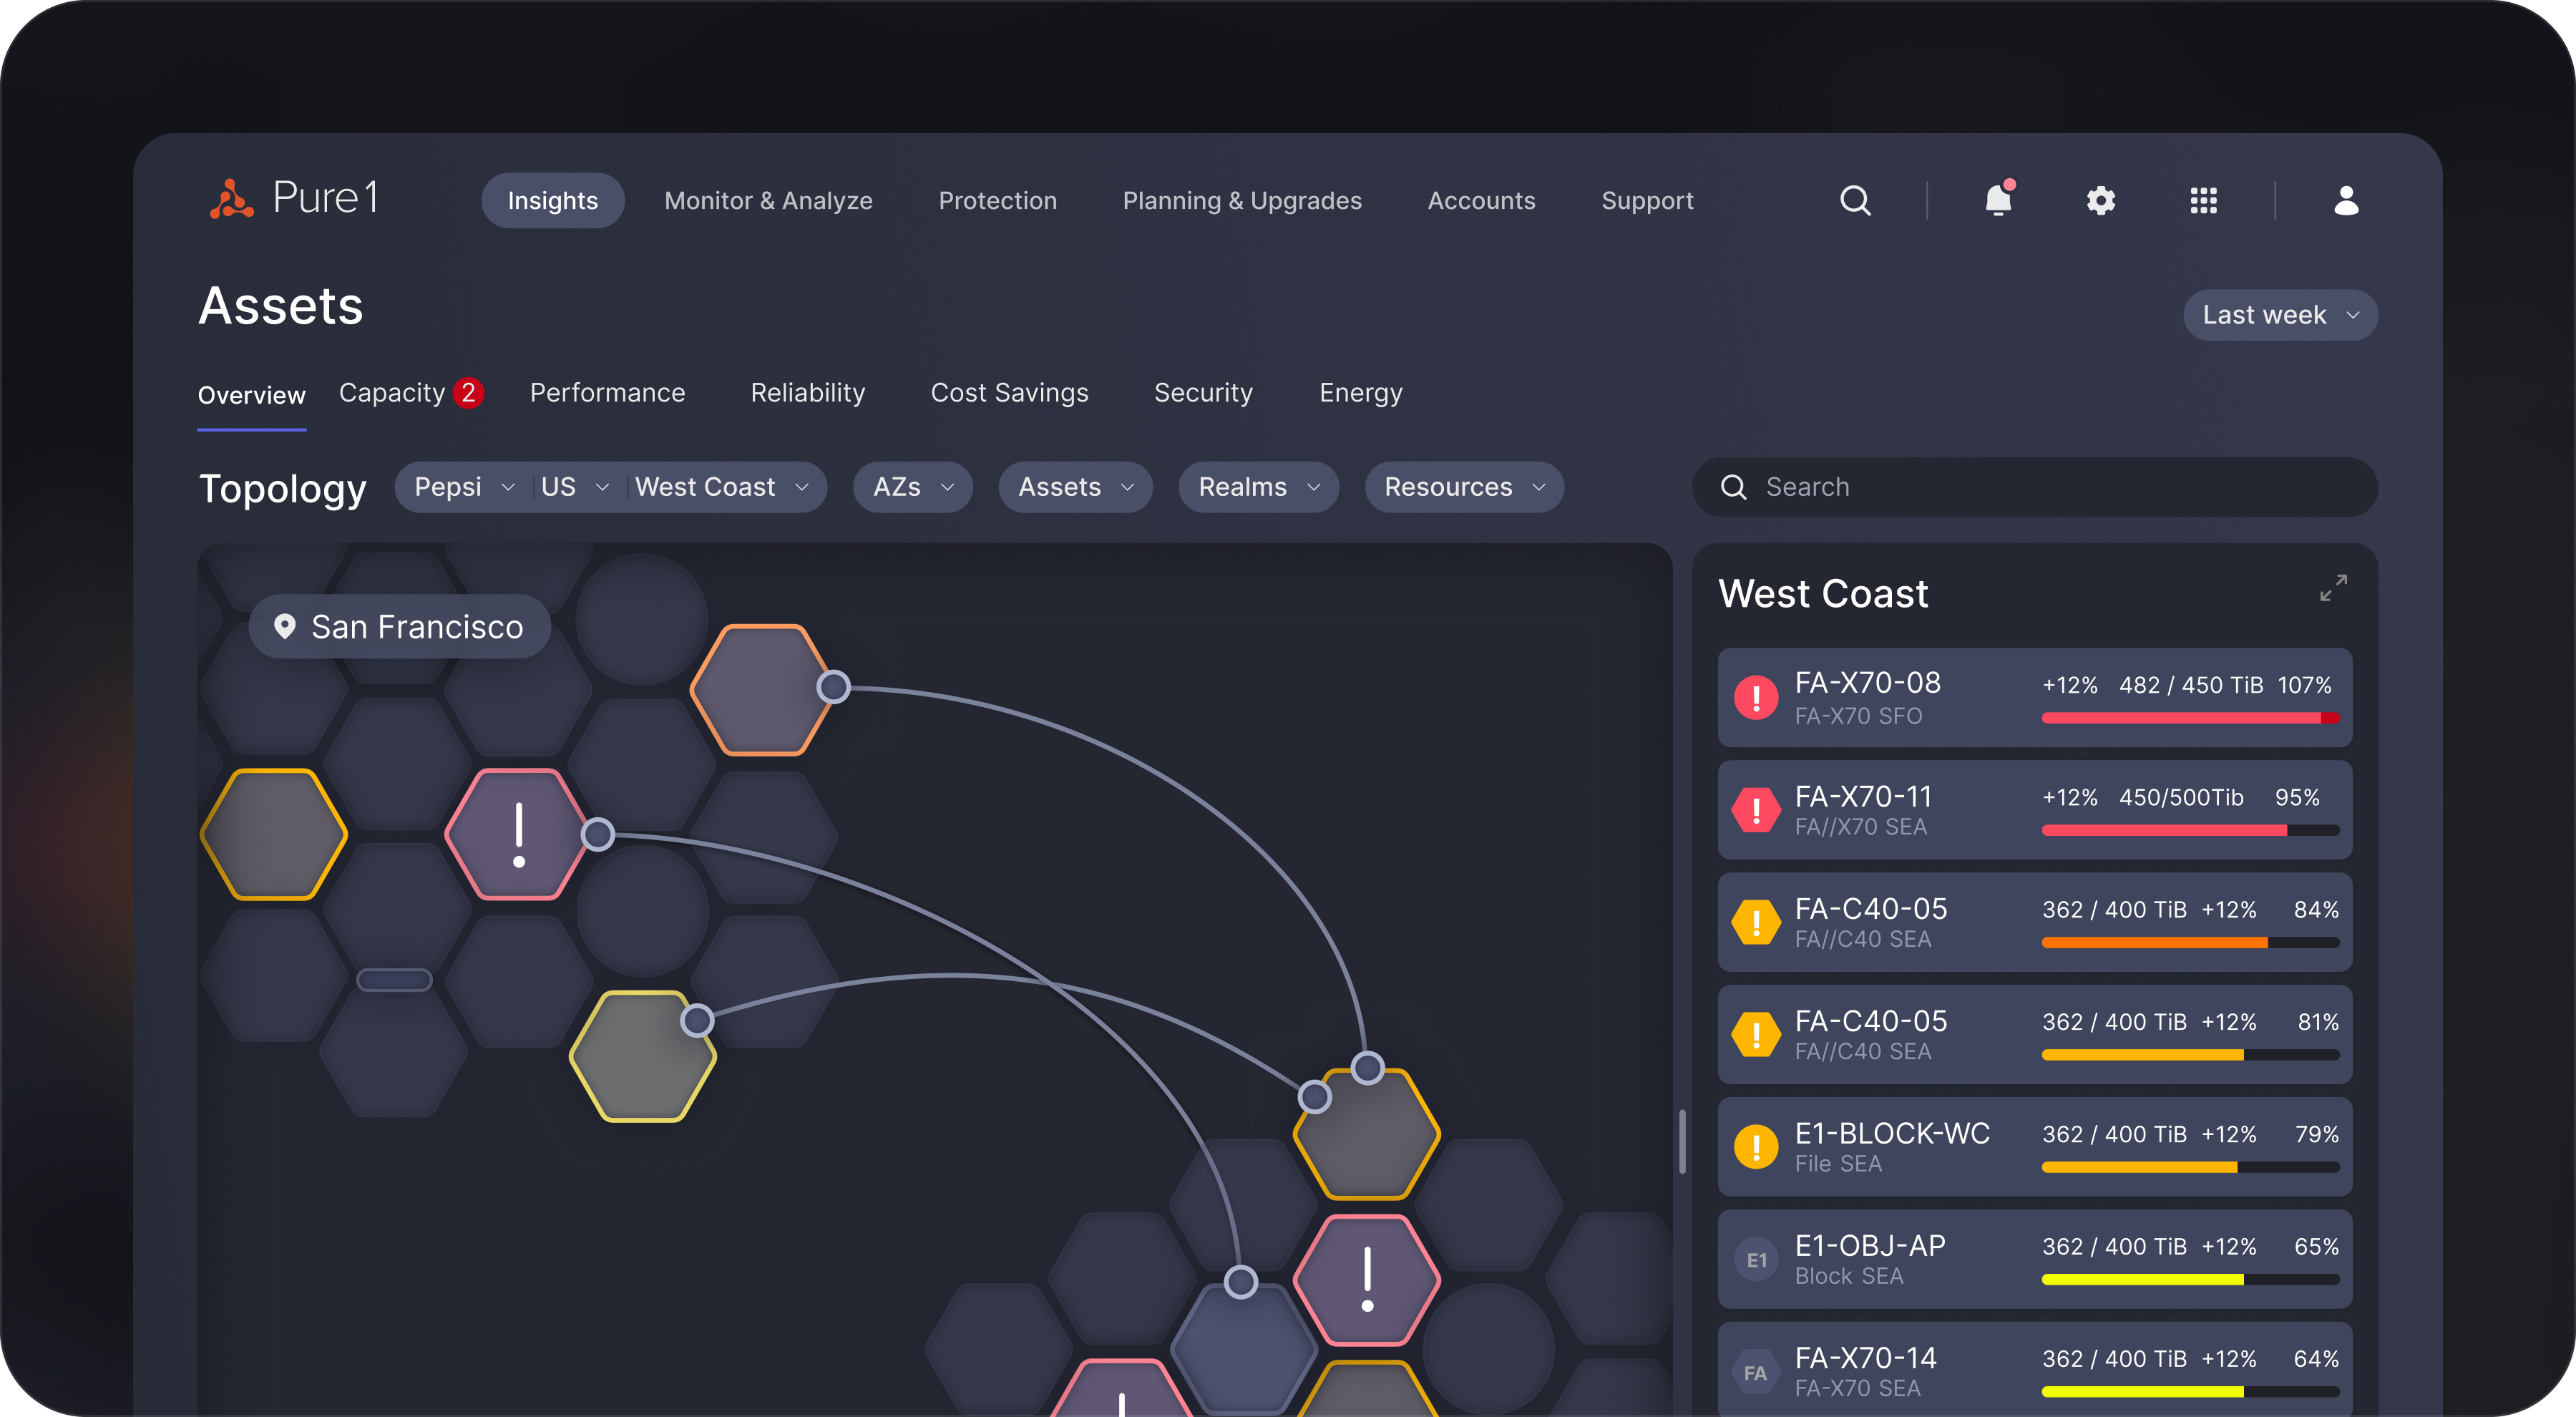Screen dimensions: 2576x1417
Task: Click the yellow warning icon for E1-BLOCK-WC
Action: click(x=1756, y=1146)
